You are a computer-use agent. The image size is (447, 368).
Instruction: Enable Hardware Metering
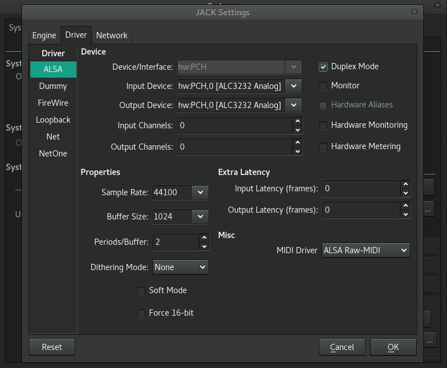pyautogui.click(x=323, y=147)
